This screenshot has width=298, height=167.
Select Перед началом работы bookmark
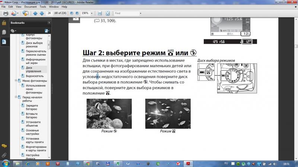click(x=32, y=99)
